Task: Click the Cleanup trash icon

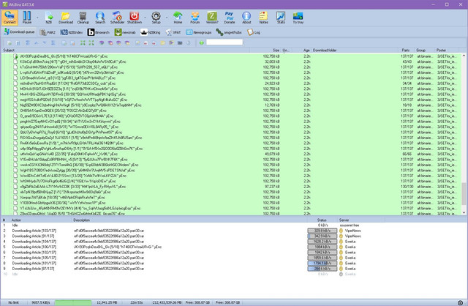Action: click(x=83, y=18)
